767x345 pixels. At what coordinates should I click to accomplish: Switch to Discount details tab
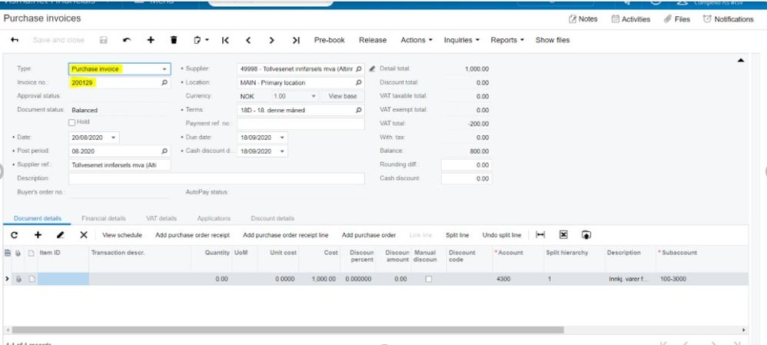(x=273, y=218)
